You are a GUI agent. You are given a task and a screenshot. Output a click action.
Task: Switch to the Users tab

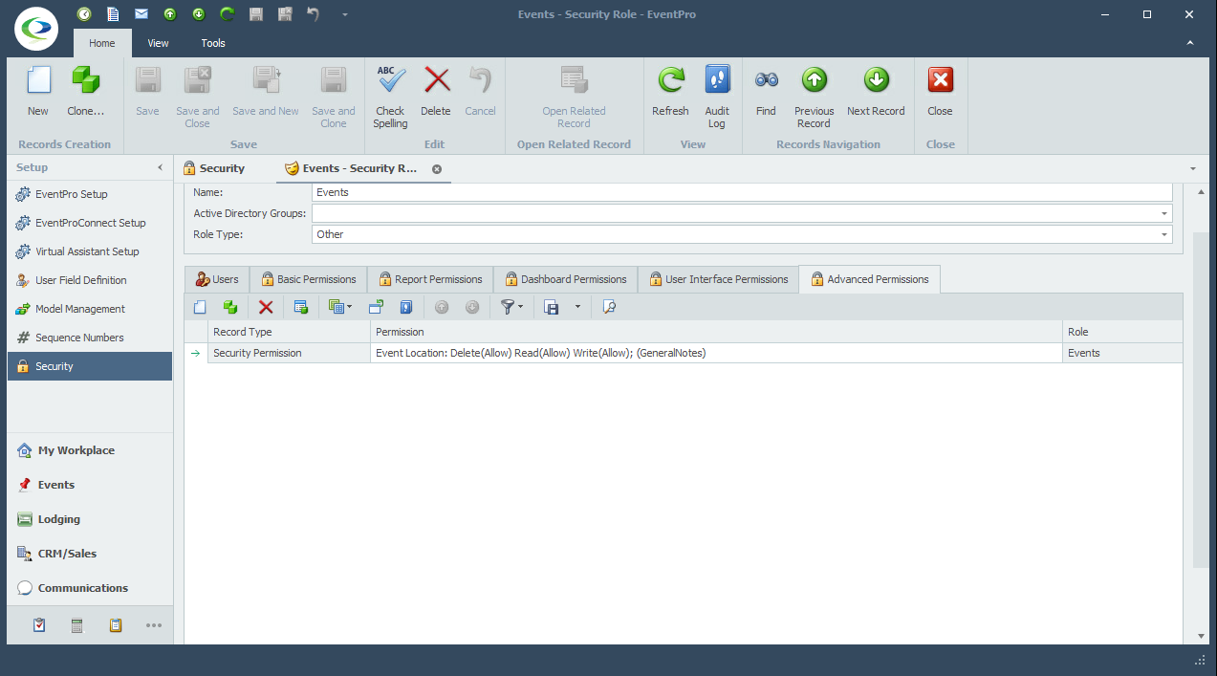pos(217,279)
